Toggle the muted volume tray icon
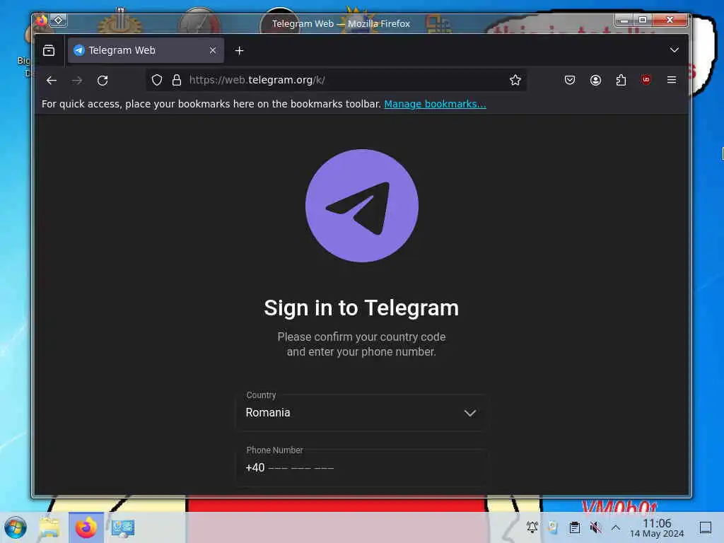Screen dimensions: 724x543 595,527
